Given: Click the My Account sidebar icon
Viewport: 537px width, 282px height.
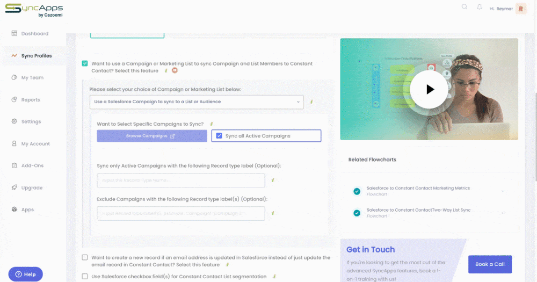Looking at the screenshot, I should (14, 143).
